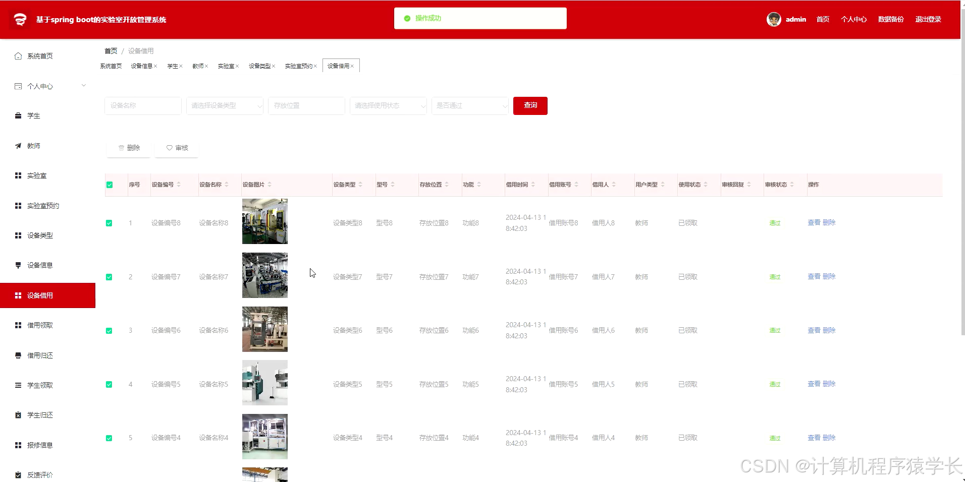Uncheck the row for 设备编号5
This screenshot has width=965, height=482.
109,385
